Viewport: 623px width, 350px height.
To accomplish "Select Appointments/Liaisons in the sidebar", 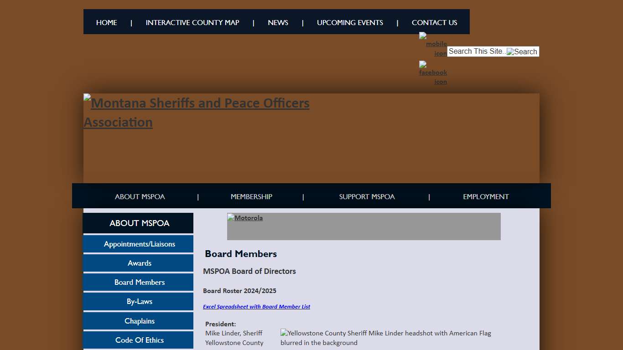I will [x=140, y=244].
